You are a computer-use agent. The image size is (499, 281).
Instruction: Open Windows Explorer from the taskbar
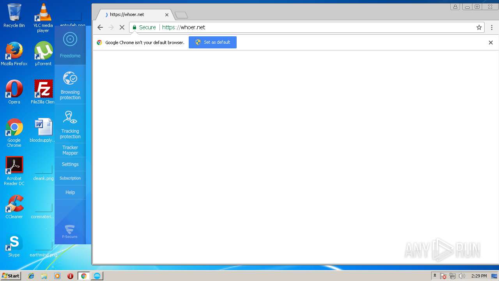[x=44, y=276]
